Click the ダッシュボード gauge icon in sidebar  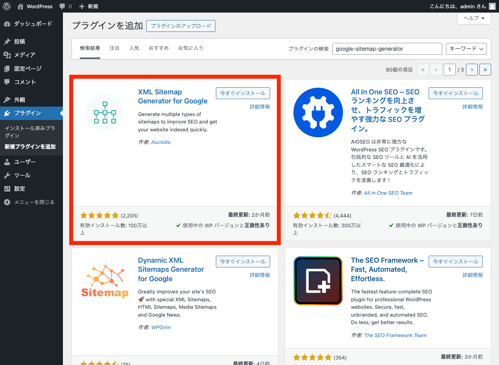(7, 24)
